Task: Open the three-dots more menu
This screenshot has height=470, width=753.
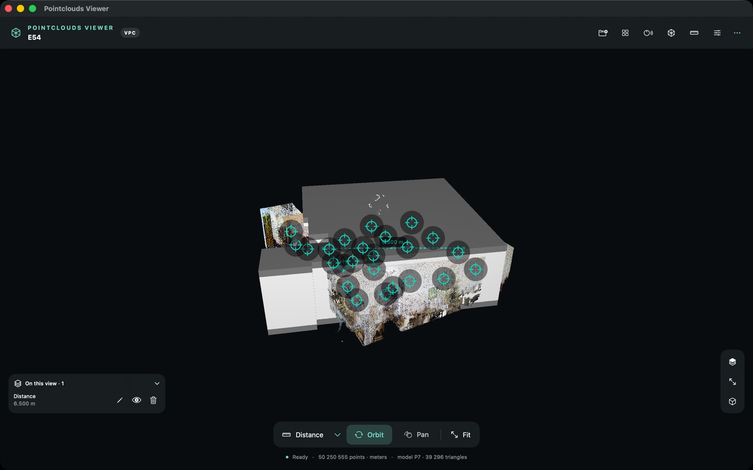Action: 737,33
